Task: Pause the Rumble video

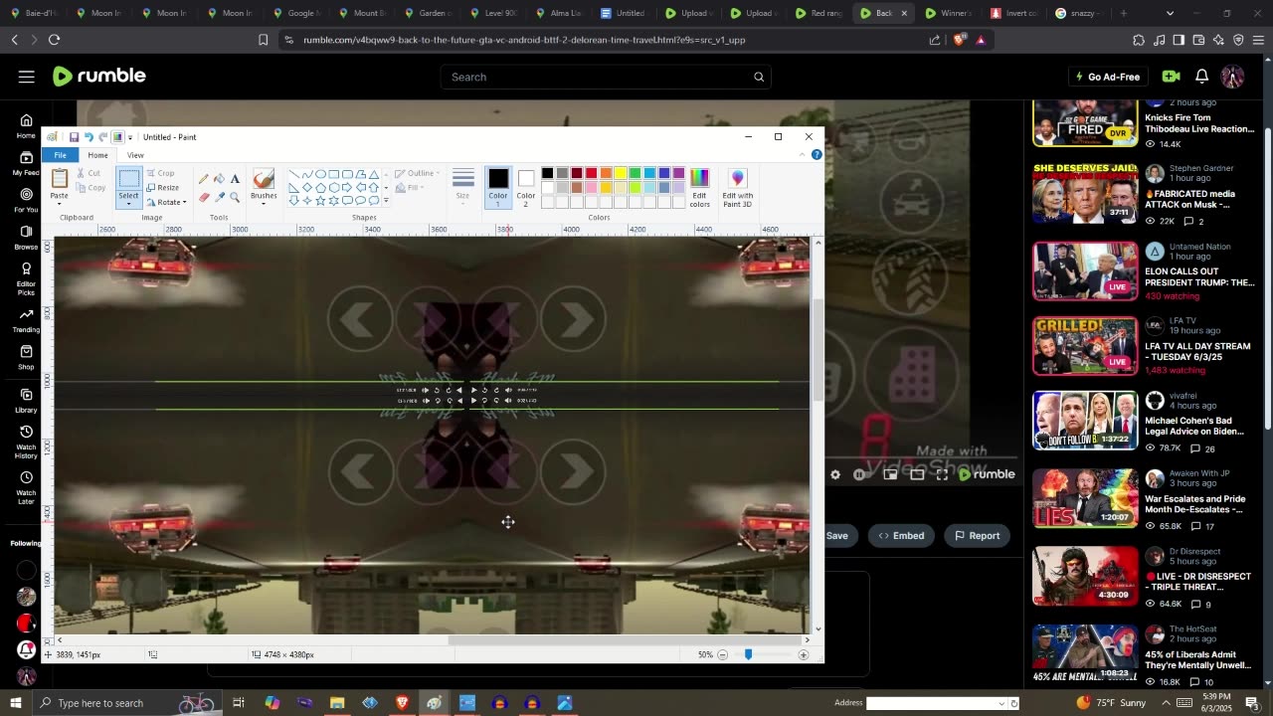Action: (859, 475)
